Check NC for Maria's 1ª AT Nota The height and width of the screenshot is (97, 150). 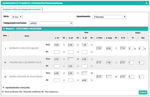[x=64, y=73]
